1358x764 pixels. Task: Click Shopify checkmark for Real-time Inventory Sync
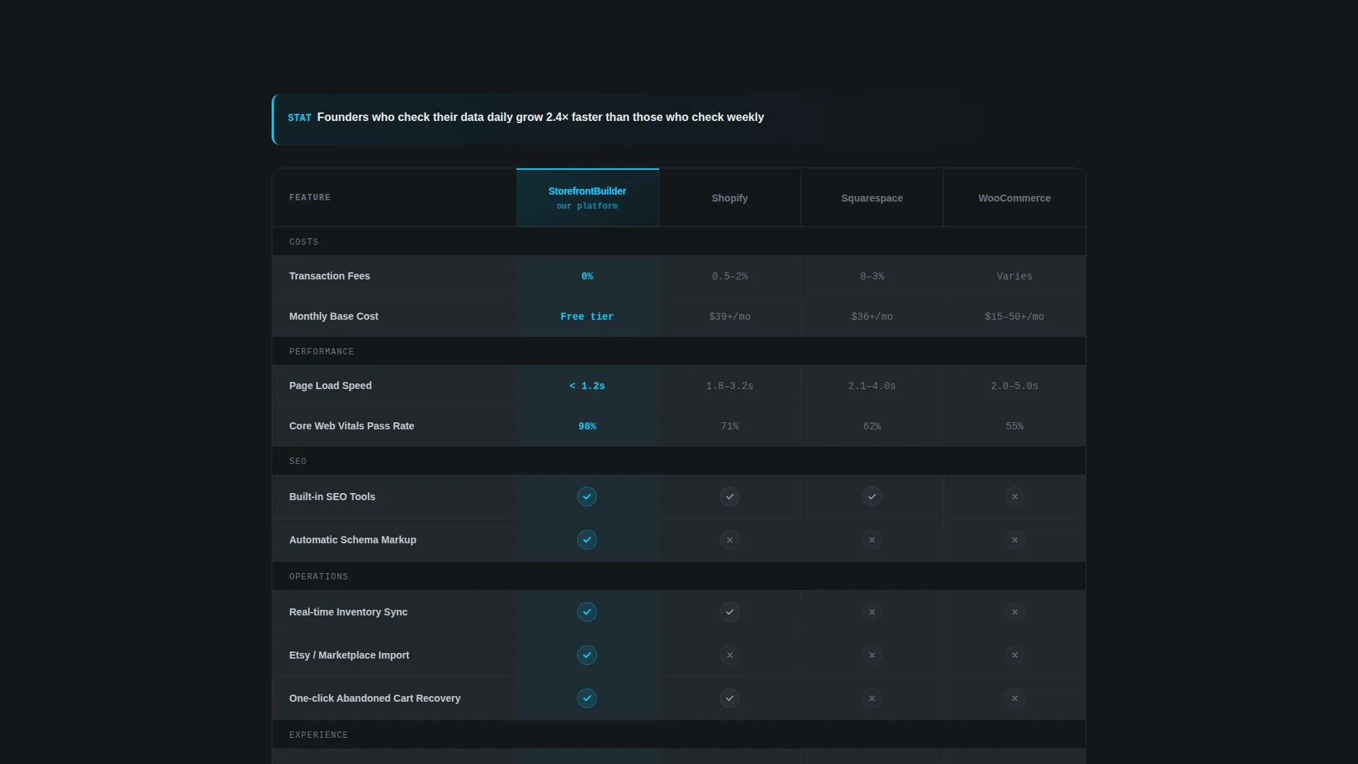point(730,612)
